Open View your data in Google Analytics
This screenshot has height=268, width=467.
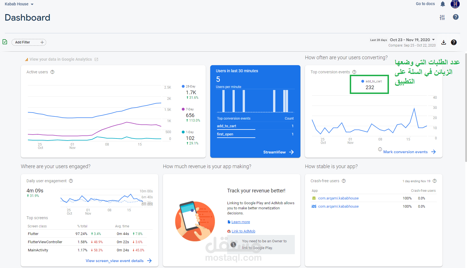click(x=61, y=59)
